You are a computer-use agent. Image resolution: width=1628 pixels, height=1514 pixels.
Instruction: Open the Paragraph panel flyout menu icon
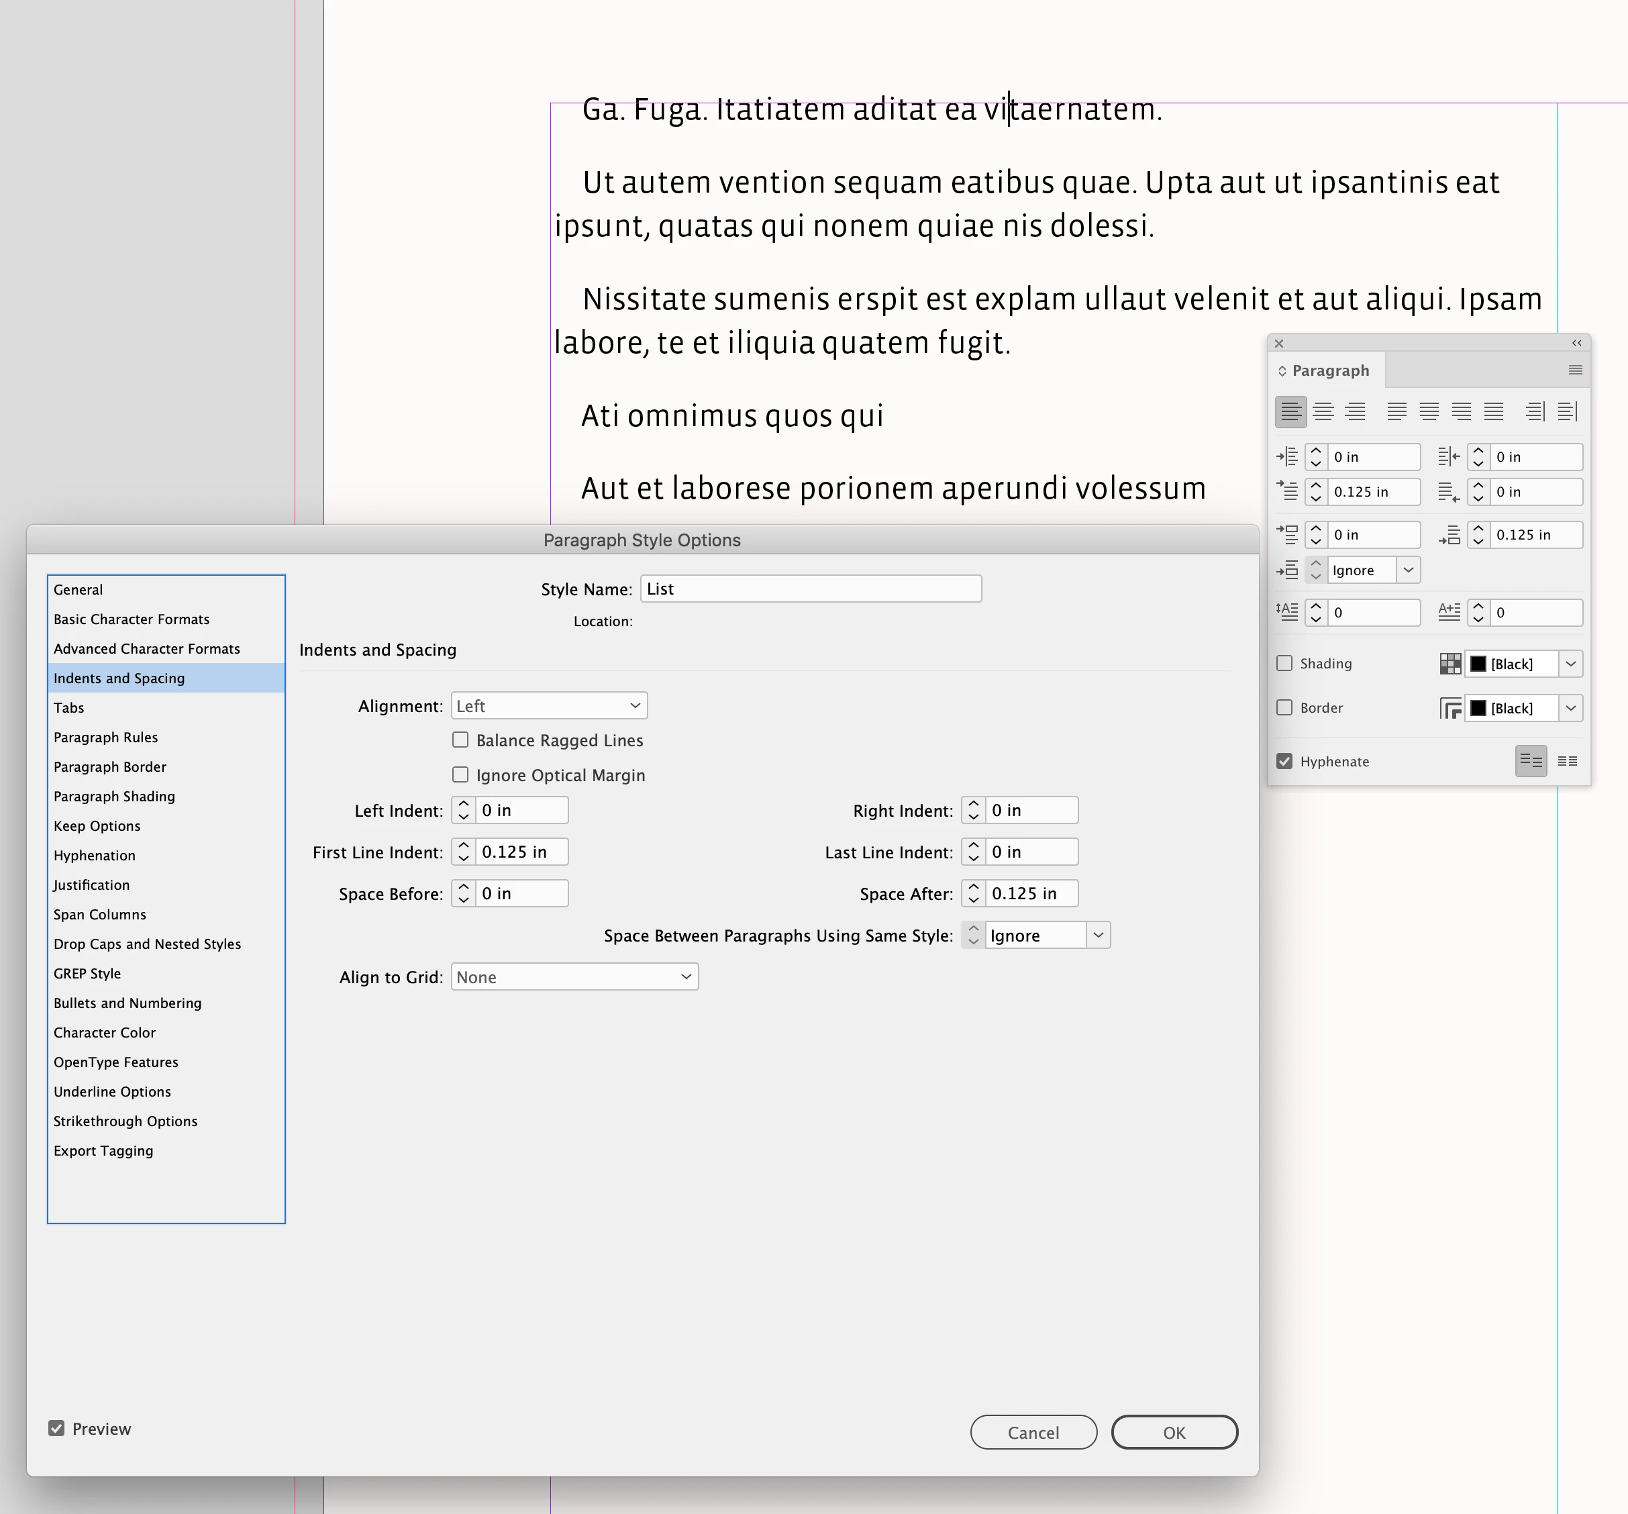1575,370
